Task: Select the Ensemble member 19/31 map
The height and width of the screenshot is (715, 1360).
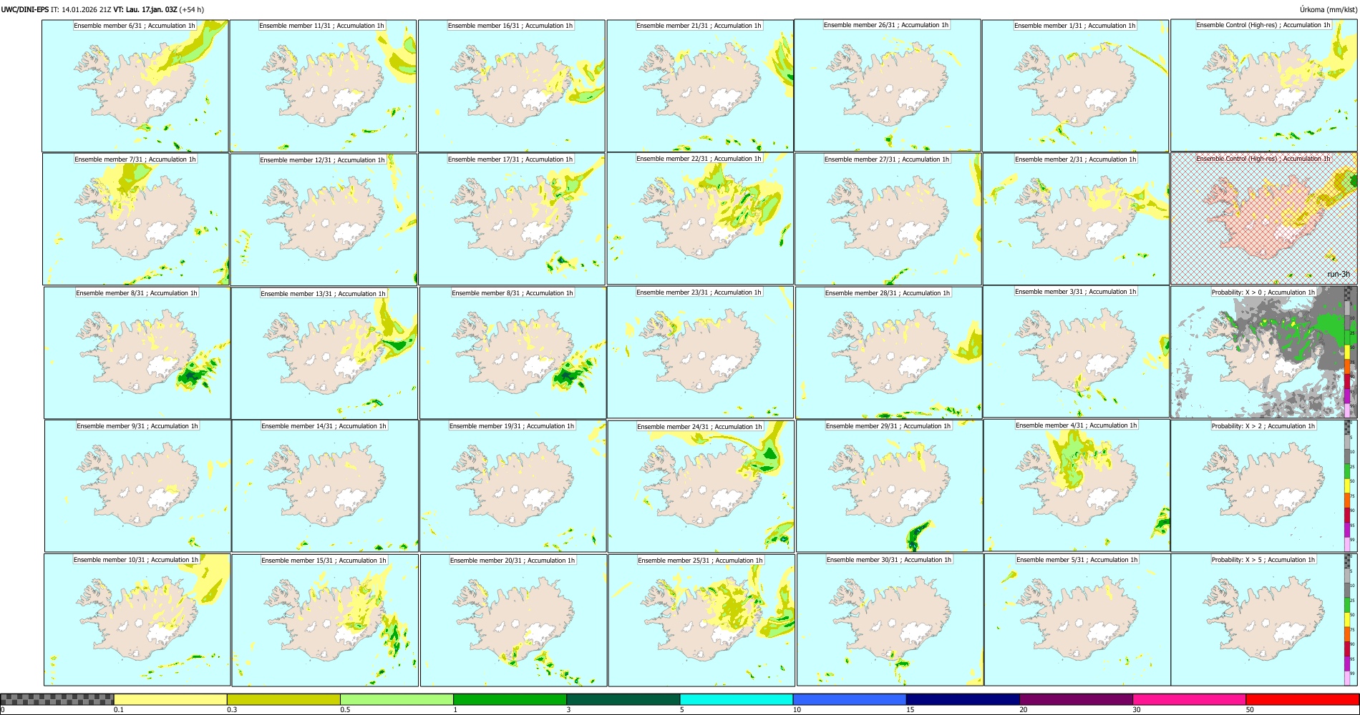Action: tap(513, 485)
